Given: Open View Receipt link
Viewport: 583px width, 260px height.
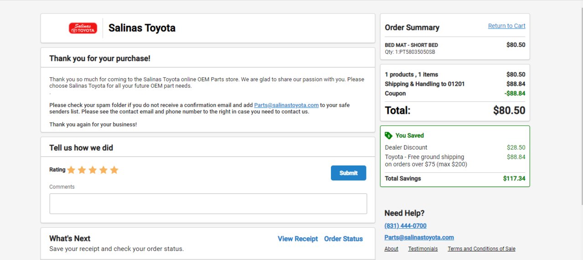Looking at the screenshot, I should click(x=298, y=239).
